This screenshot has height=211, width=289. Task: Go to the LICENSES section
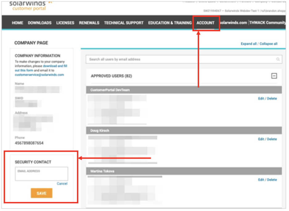65,23
